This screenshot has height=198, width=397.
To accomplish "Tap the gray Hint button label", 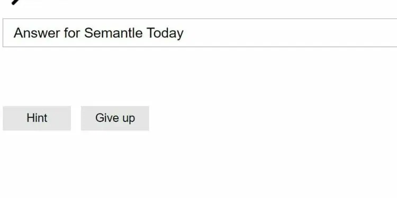I will (37, 118).
